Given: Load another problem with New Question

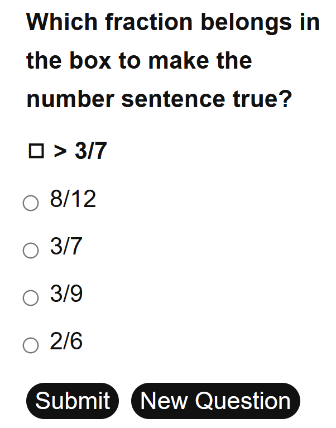Looking at the screenshot, I should pyautogui.click(x=215, y=401).
